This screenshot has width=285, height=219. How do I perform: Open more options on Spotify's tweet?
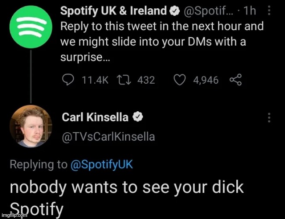(269, 11)
